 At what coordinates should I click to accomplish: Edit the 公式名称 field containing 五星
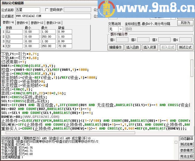pyautogui.click(x=28, y=10)
